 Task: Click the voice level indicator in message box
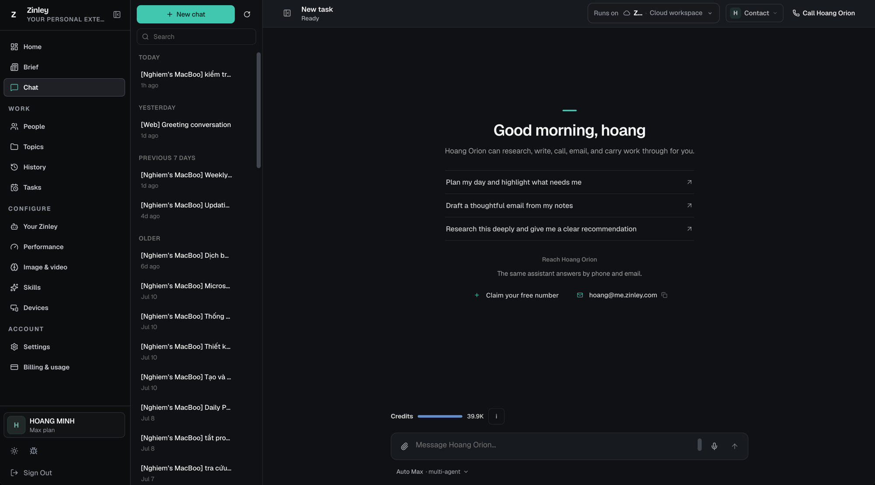[700, 445]
